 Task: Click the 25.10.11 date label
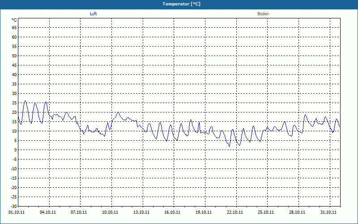266,212
